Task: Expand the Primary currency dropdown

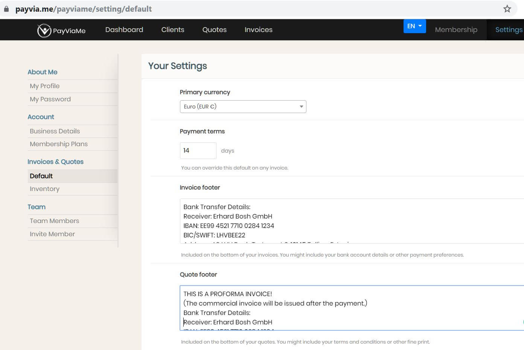Action: [243, 107]
